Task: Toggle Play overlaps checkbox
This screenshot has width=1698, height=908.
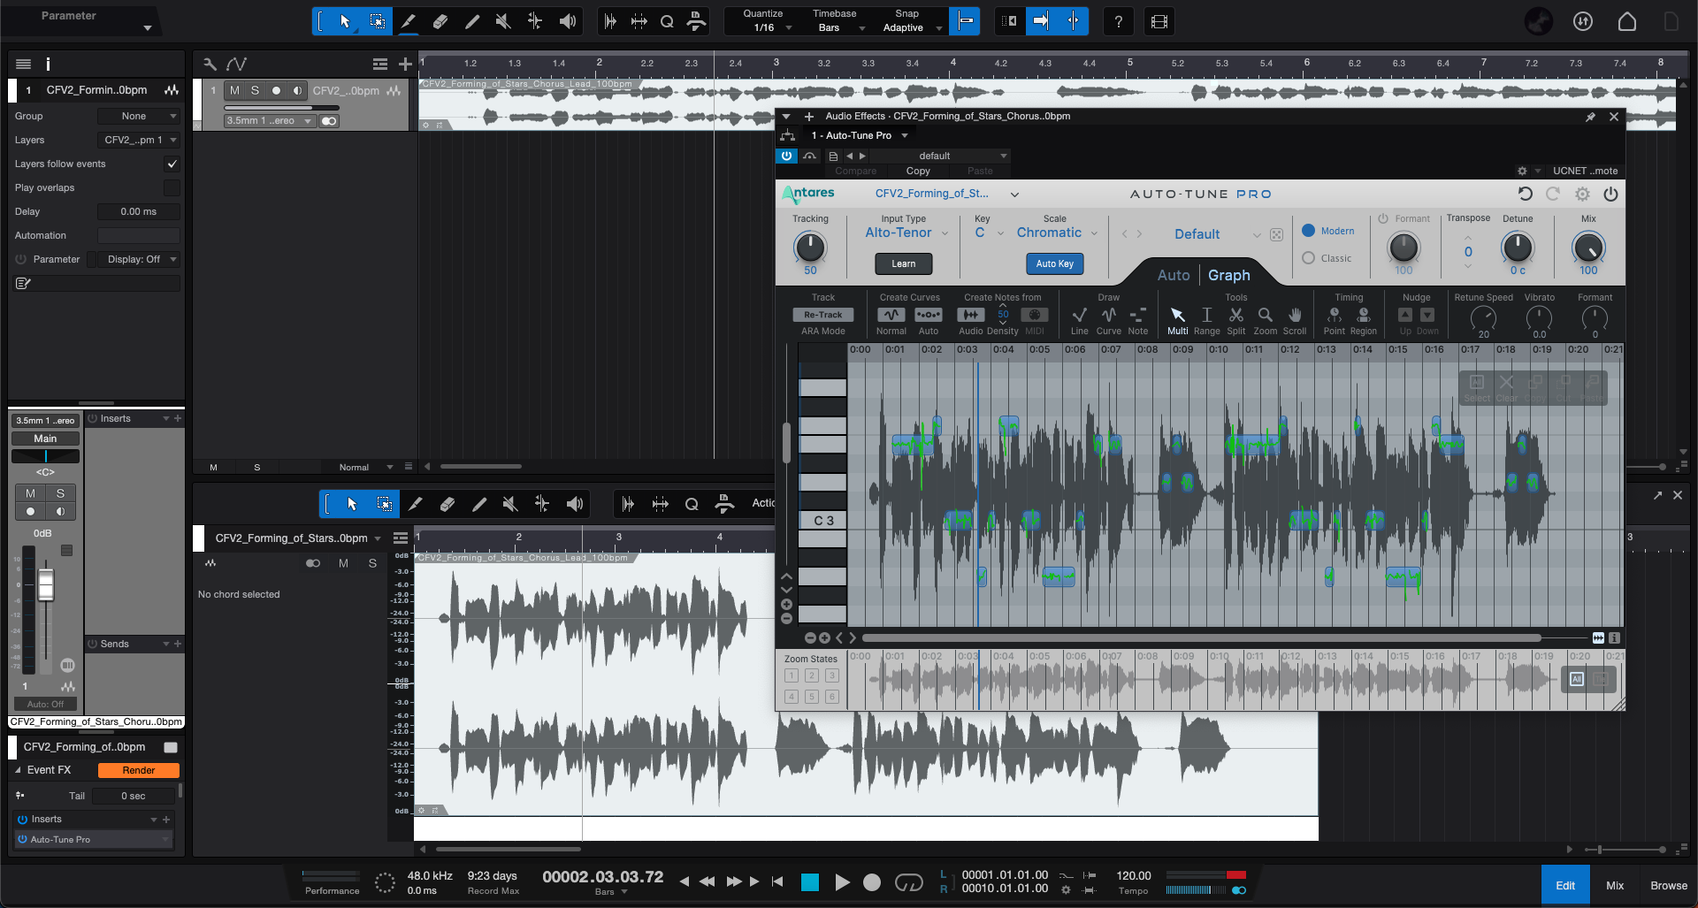Action: pos(172,187)
